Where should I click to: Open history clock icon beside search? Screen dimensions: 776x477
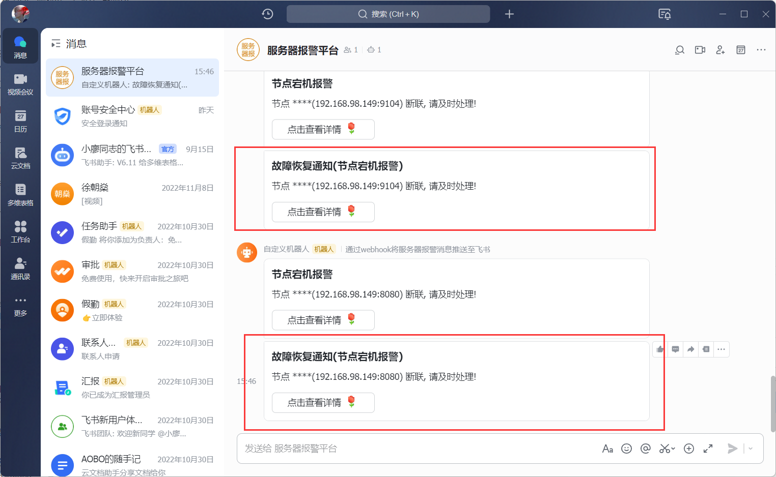tap(267, 14)
